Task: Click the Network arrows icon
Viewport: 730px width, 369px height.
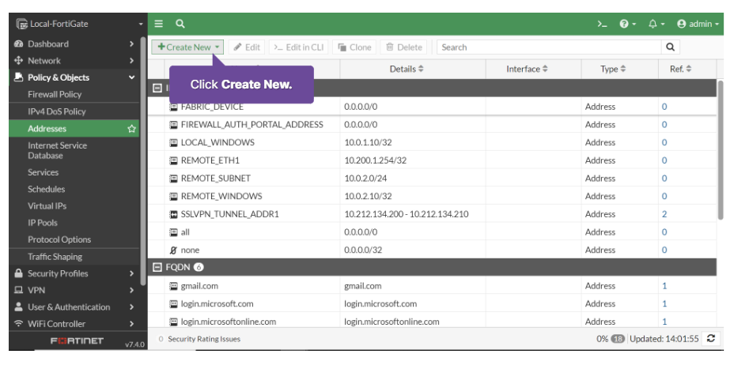Action: click(19, 61)
